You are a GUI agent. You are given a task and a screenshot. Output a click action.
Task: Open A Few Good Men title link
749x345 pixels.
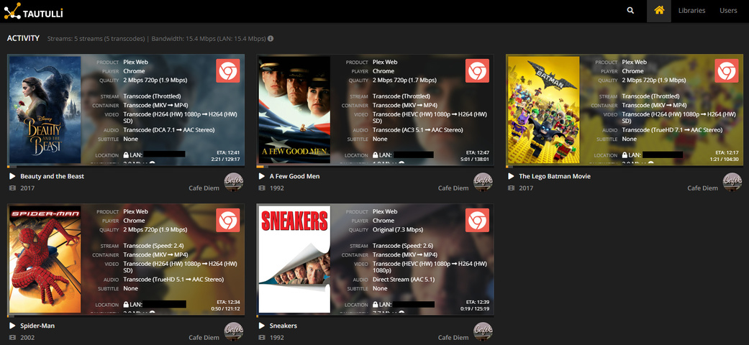coord(295,176)
